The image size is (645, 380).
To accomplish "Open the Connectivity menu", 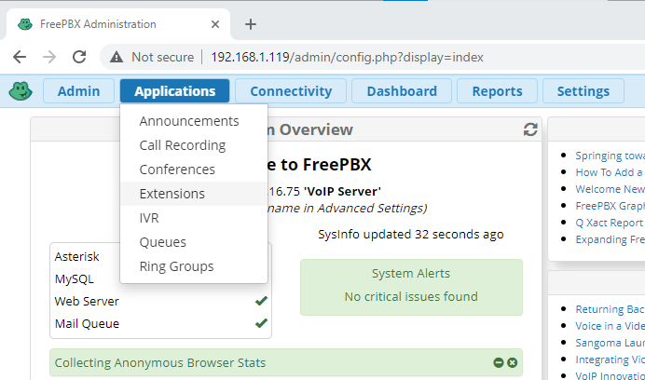I will (291, 91).
